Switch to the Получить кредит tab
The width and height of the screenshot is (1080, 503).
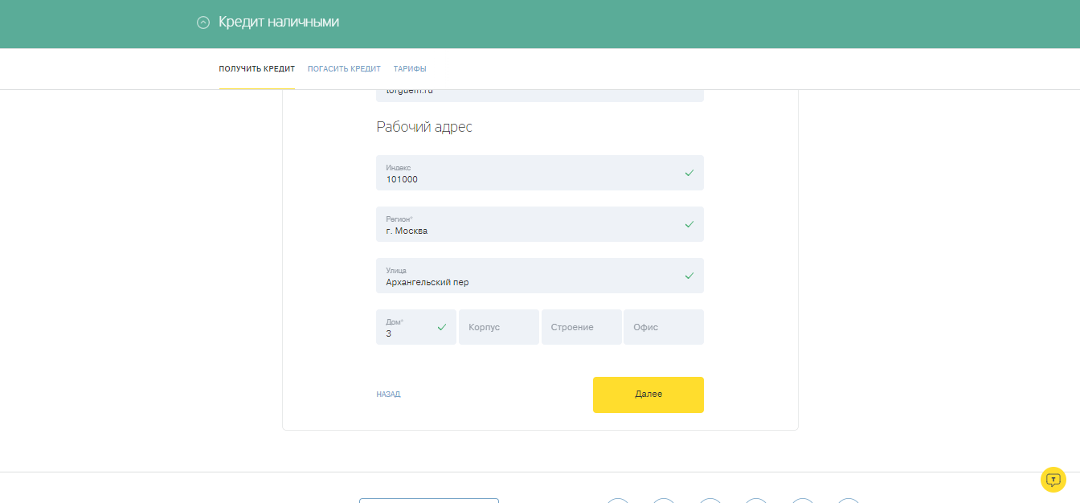[x=256, y=69]
